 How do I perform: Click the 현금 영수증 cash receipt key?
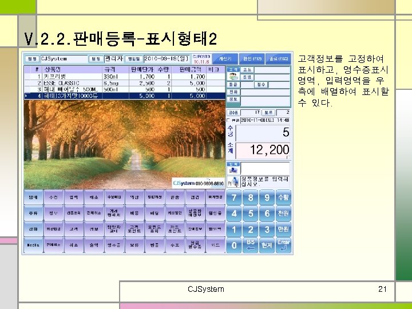tap(195, 245)
